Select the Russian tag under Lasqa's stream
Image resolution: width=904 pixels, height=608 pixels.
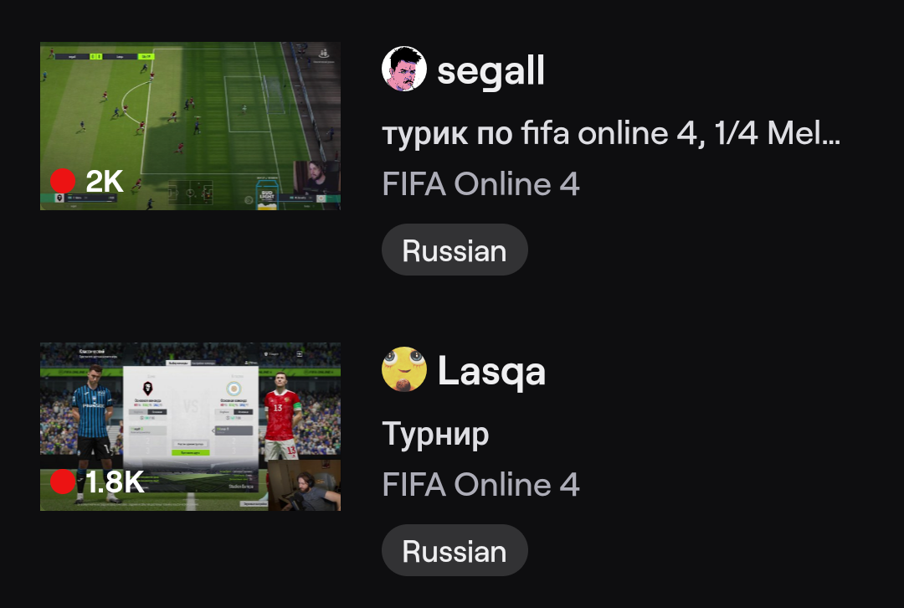tap(455, 550)
